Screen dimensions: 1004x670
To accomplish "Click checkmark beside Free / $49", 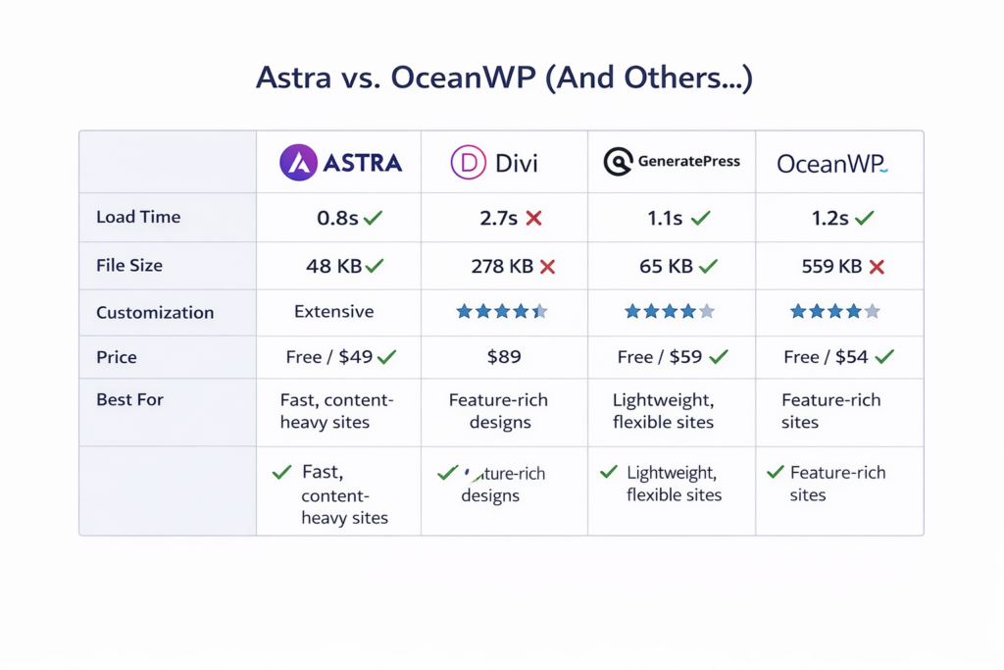I will [x=386, y=357].
